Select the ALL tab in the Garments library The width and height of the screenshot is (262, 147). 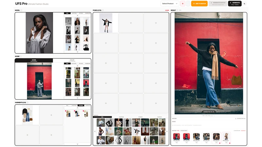(67, 105)
